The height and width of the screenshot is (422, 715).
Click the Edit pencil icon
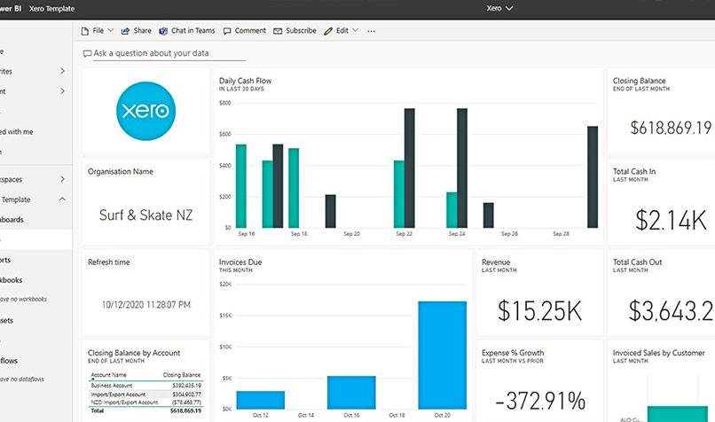(x=328, y=31)
